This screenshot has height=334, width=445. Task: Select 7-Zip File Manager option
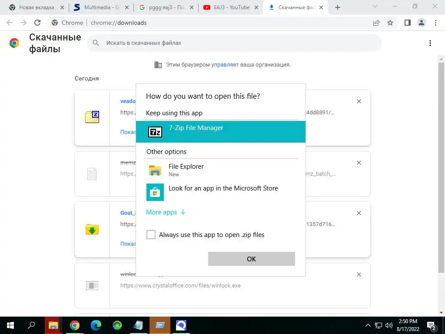click(220, 131)
